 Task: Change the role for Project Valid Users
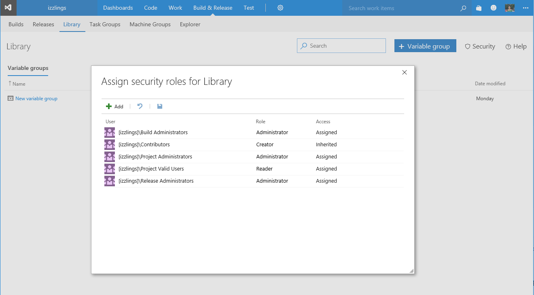click(x=265, y=169)
